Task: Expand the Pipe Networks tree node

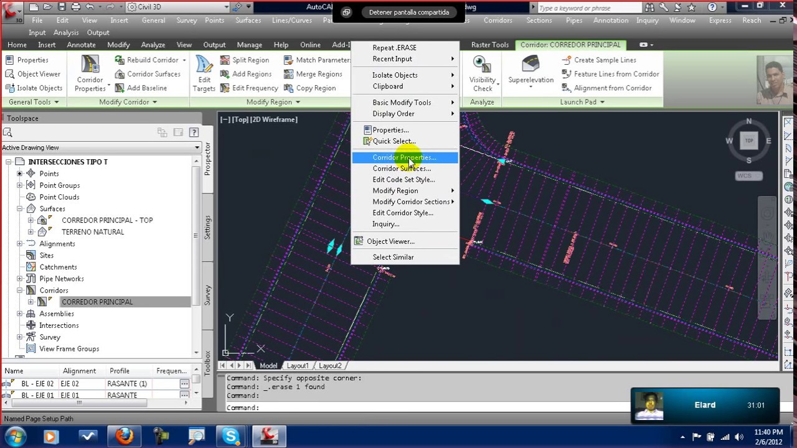Action: click(x=19, y=279)
